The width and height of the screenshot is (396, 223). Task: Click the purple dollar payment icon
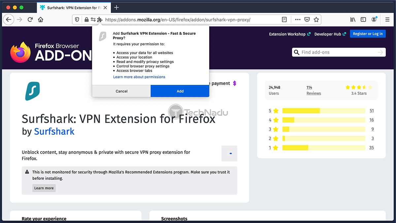coord(235,83)
